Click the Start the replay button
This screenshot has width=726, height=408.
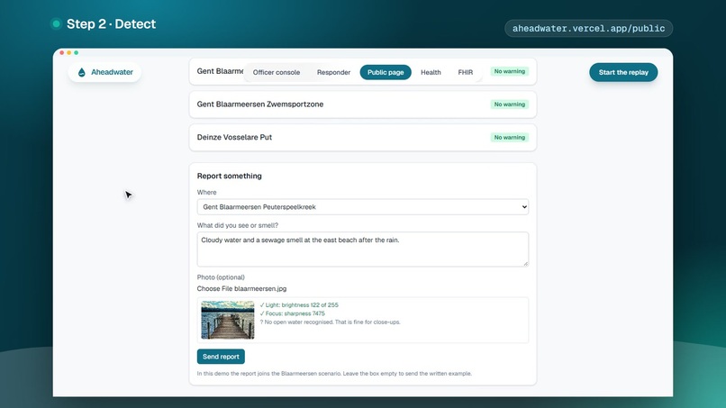(x=623, y=72)
